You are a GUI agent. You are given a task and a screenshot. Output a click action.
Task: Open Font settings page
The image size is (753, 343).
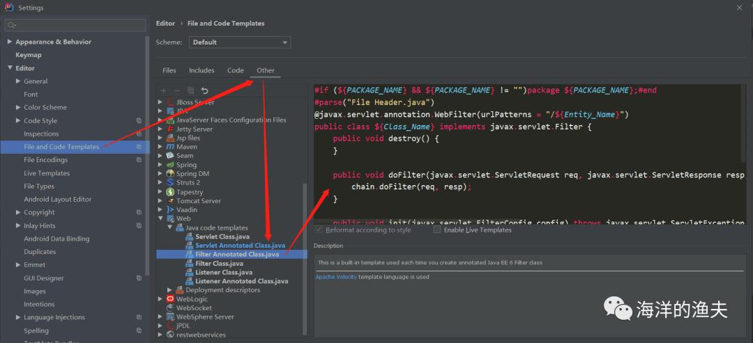pos(31,95)
